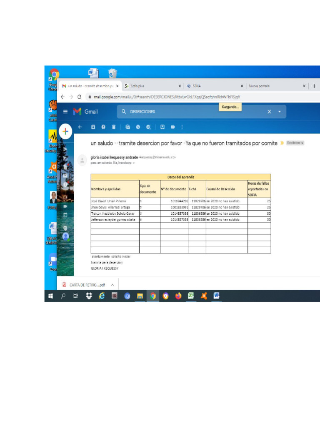Clear the DESERCIONES search text

[269, 112]
